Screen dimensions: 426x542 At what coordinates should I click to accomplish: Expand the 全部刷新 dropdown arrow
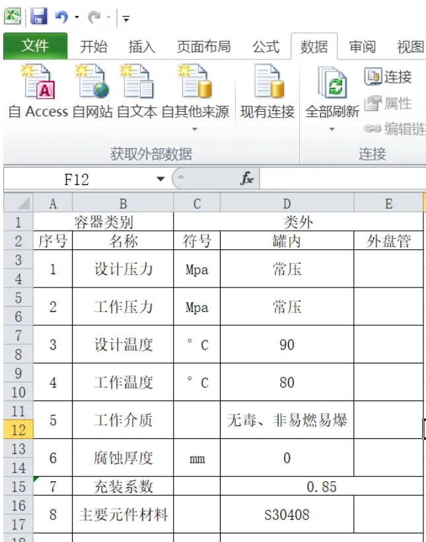332,130
